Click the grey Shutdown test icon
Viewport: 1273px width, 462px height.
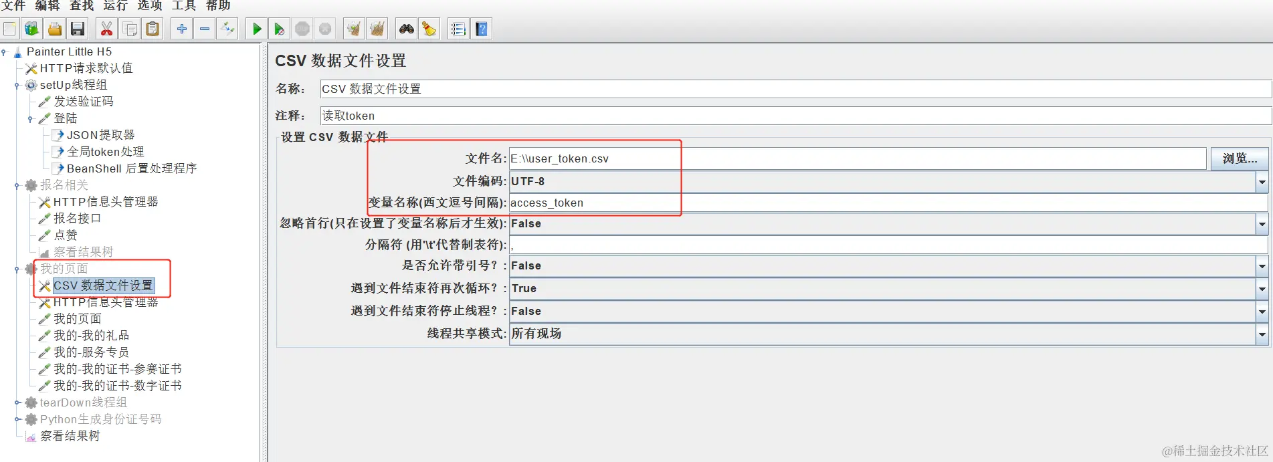pyautogui.click(x=325, y=29)
